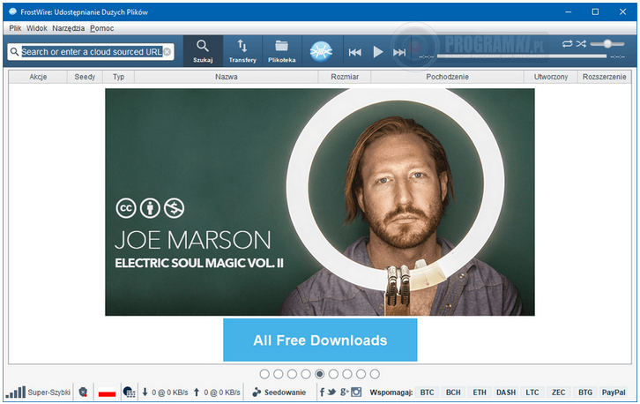Donate with PayPal button
Image resolution: width=640 pixels, height=404 pixels.
[x=614, y=393]
